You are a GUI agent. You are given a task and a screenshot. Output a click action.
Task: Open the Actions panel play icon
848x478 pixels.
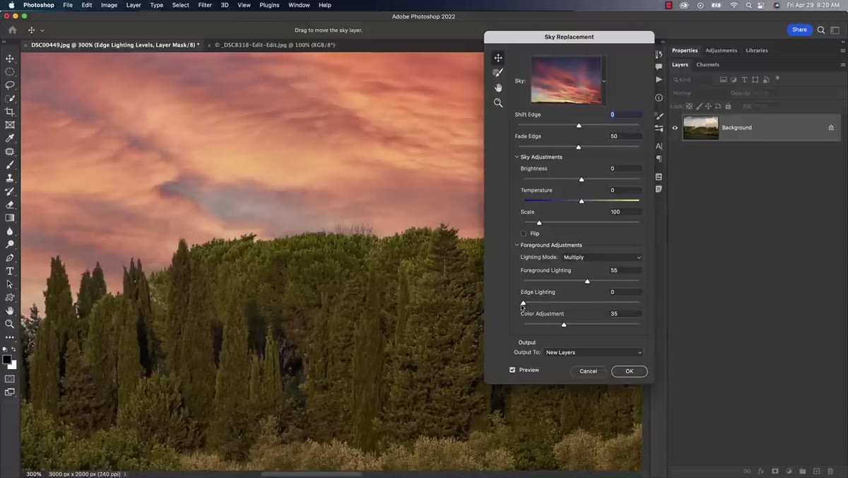pyautogui.click(x=659, y=80)
